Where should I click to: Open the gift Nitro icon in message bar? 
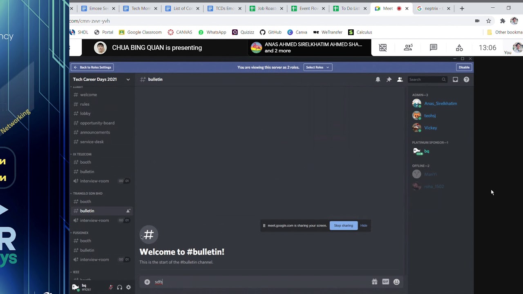pyautogui.click(x=374, y=282)
